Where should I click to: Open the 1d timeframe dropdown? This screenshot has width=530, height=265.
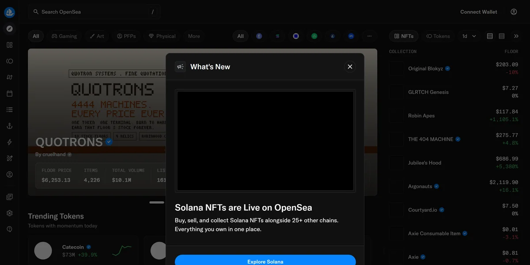[x=469, y=36]
